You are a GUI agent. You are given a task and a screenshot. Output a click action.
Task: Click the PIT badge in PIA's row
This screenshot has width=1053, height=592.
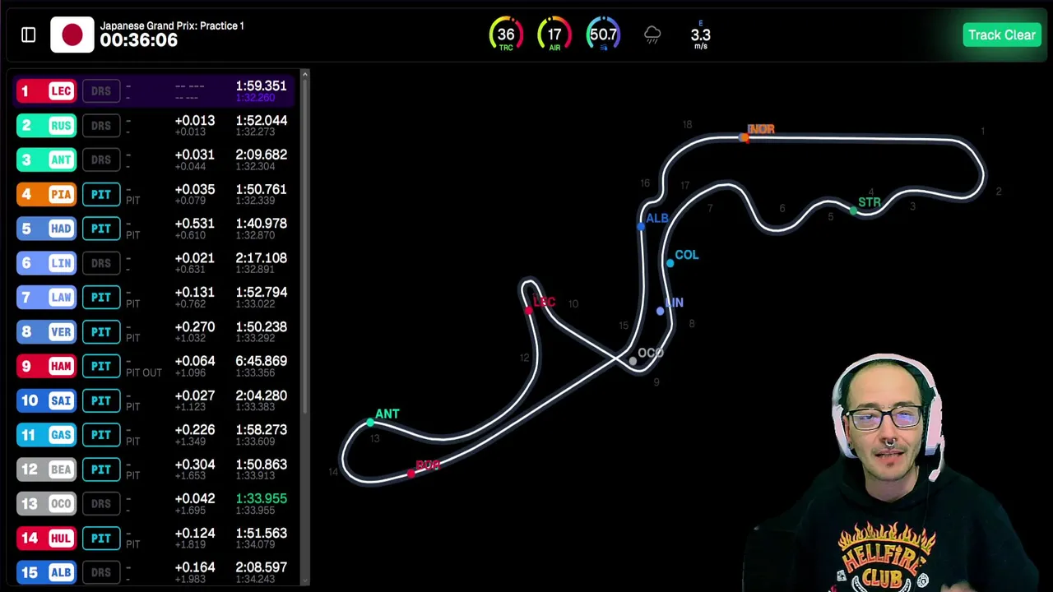tap(101, 194)
